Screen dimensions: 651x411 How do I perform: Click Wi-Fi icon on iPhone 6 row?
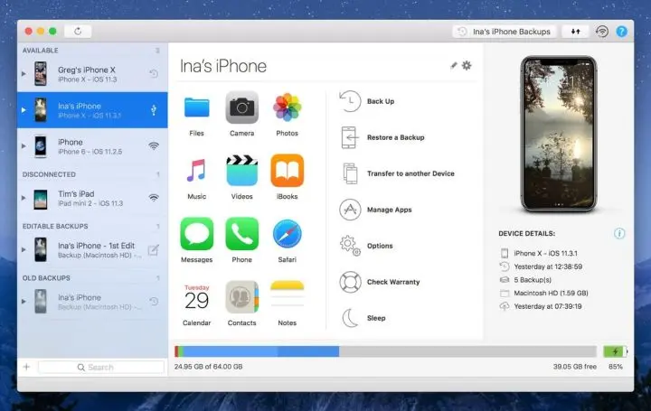pos(154,146)
